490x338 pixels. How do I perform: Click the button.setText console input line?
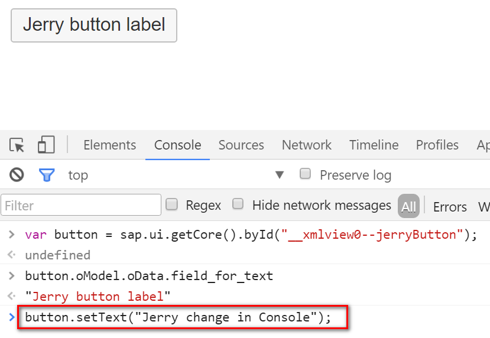point(178,317)
